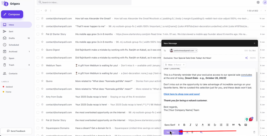Open the red suggestions count badge
Viewport: 267px width, 136px height.
(x=251, y=119)
